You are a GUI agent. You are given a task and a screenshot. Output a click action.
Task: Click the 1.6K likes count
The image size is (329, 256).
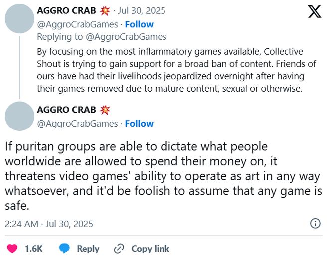[x=33, y=248]
